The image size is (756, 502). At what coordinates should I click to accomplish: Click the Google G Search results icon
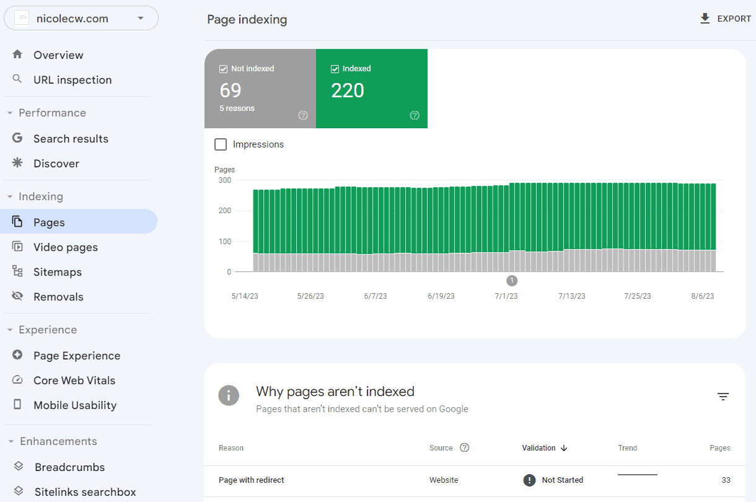point(17,138)
